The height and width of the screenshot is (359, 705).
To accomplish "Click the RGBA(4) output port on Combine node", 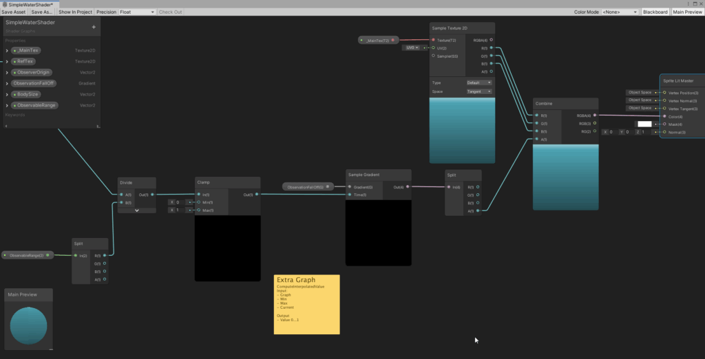I will point(594,116).
